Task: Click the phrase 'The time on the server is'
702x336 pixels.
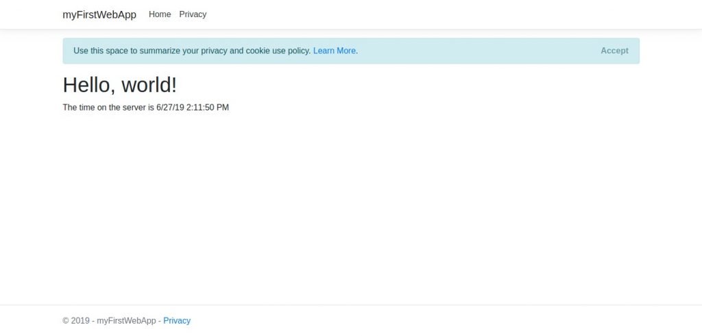Action: pos(108,108)
